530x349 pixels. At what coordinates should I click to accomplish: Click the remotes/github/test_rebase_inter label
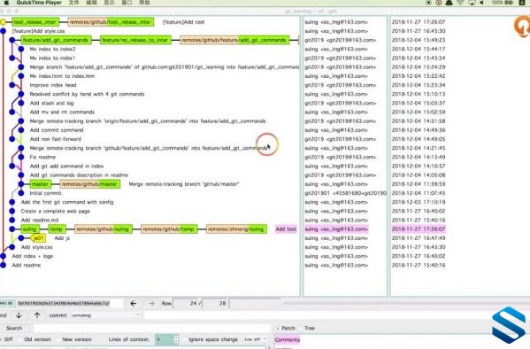click(111, 22)
